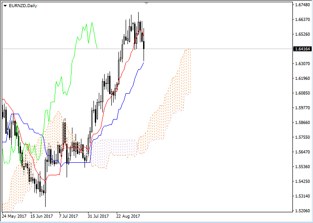Click the 1.53140 price scale value
Viewport: 313px width, 223px height.
302,196
